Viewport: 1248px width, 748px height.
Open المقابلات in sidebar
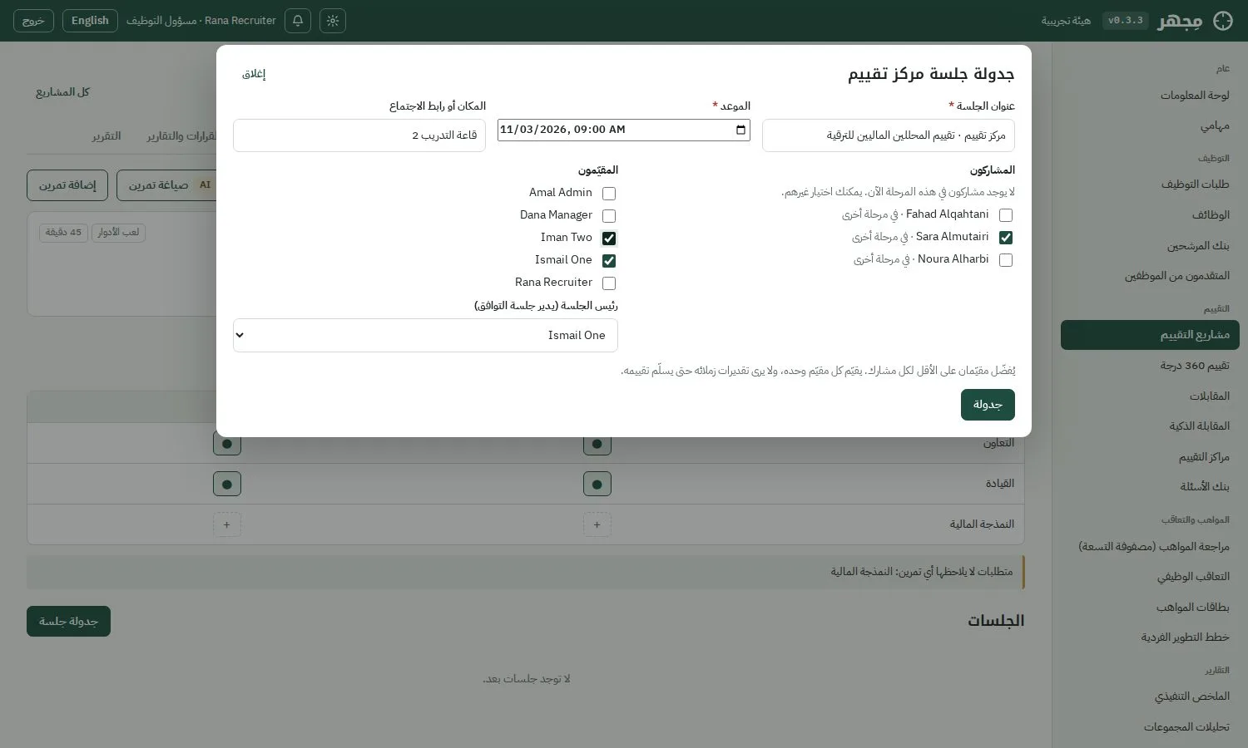click(1150, 396)
